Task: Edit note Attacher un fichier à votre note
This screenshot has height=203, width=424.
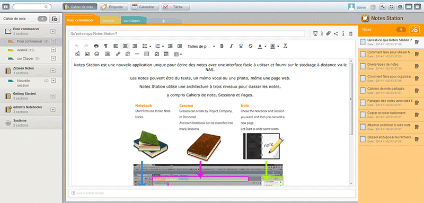Action: click(417, 127)
